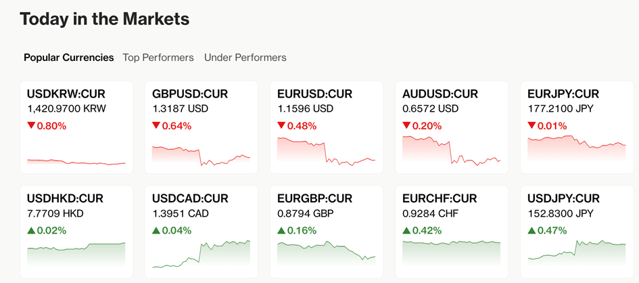This screenshot has width=639, height=283.
Task: Click the 1.1596 USD price on EURUSD
Action: (x=305, y=109)
